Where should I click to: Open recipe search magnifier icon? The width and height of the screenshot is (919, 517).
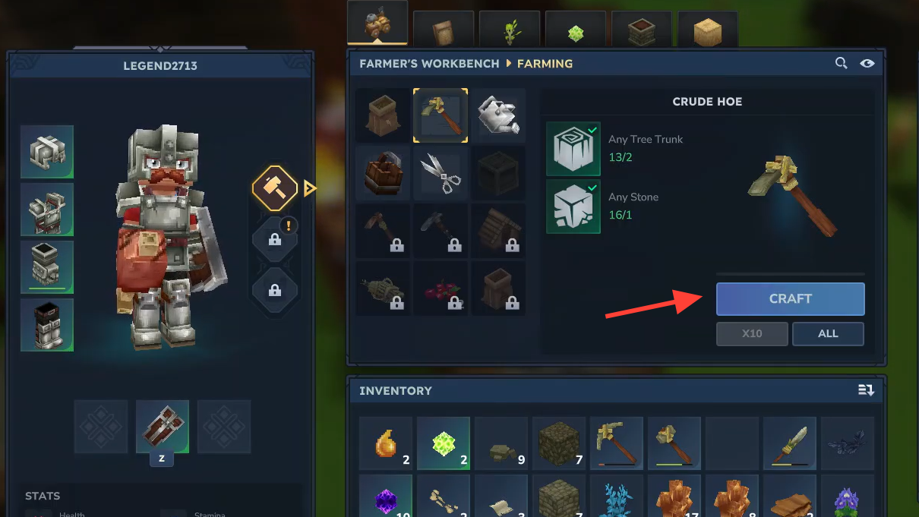[x=841, y=64]
